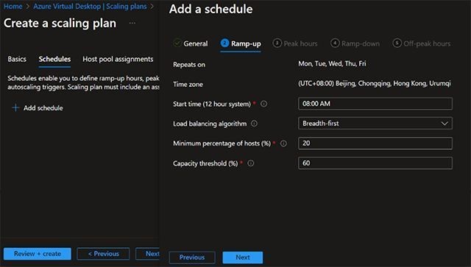Click the Mon, Tue, Wed, Thu, Fri text

coord(332,64)
